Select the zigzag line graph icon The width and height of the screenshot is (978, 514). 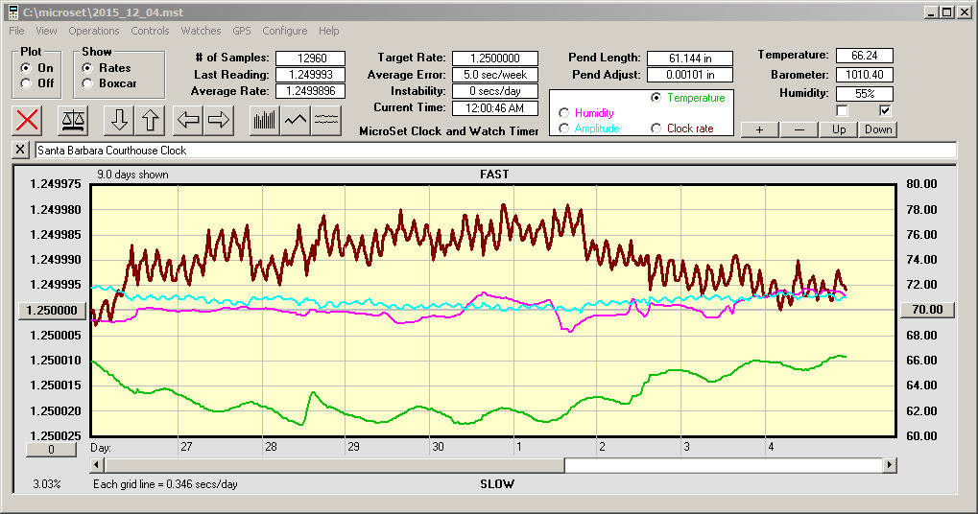(296, 120)
